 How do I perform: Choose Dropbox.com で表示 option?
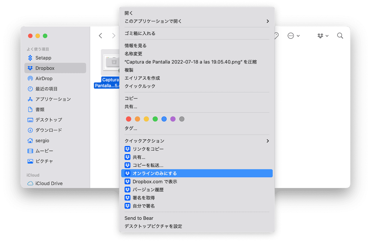coord(155,182)
